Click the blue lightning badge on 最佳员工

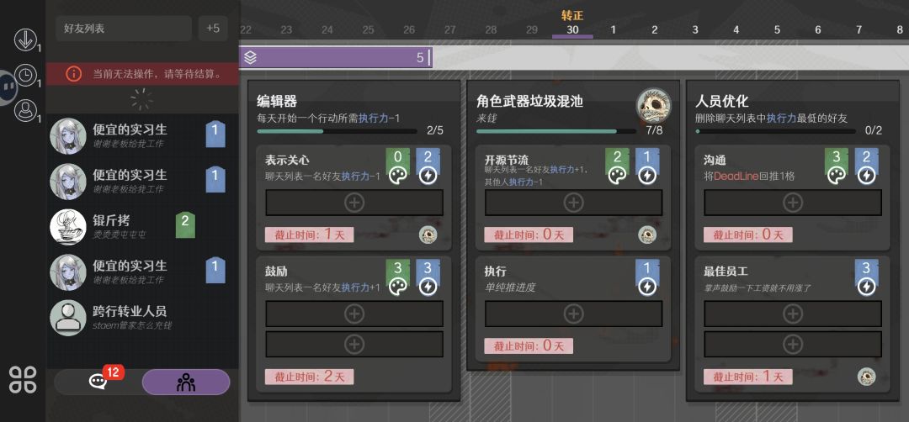pos(867,278)
